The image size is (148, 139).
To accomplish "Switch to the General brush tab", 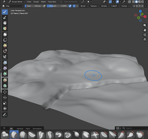I will click(20, 128).
